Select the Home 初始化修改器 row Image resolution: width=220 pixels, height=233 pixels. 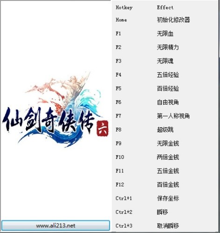(x=165, y=20)
